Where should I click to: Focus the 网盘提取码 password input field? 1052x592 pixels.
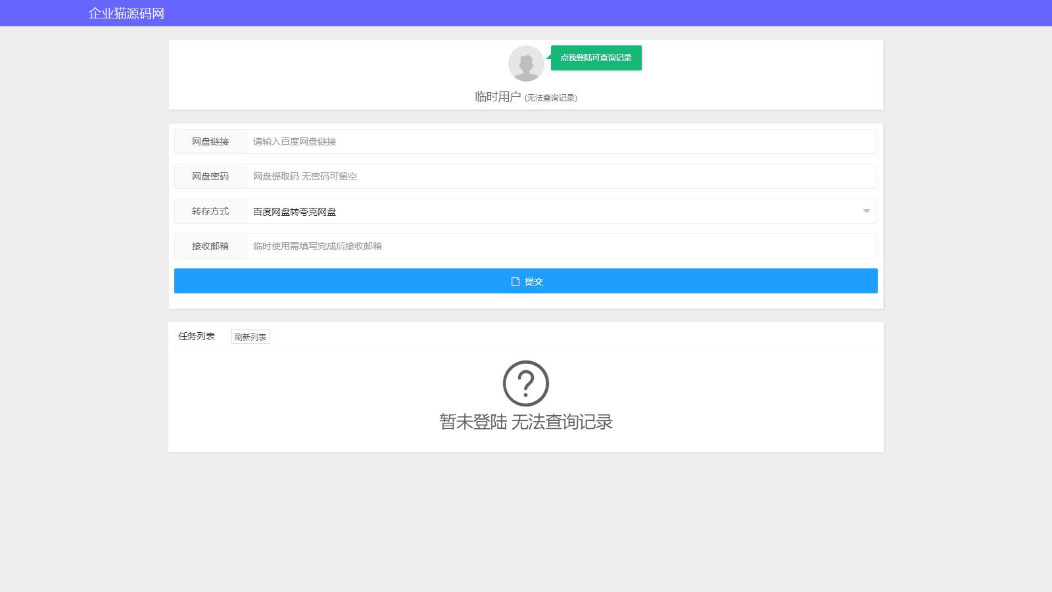click(560, 176)
